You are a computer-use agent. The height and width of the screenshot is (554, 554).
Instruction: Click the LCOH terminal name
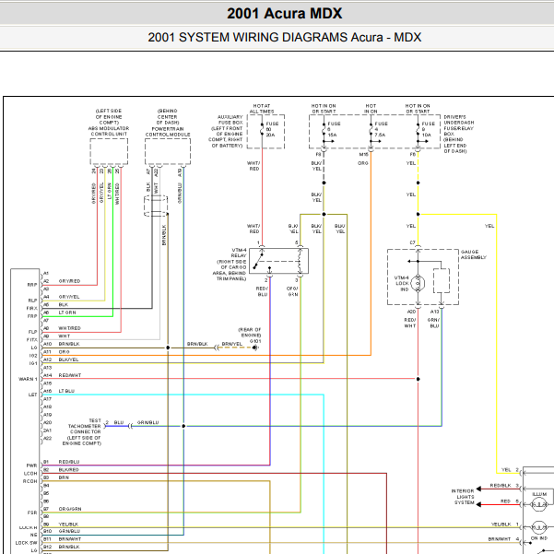30,474
